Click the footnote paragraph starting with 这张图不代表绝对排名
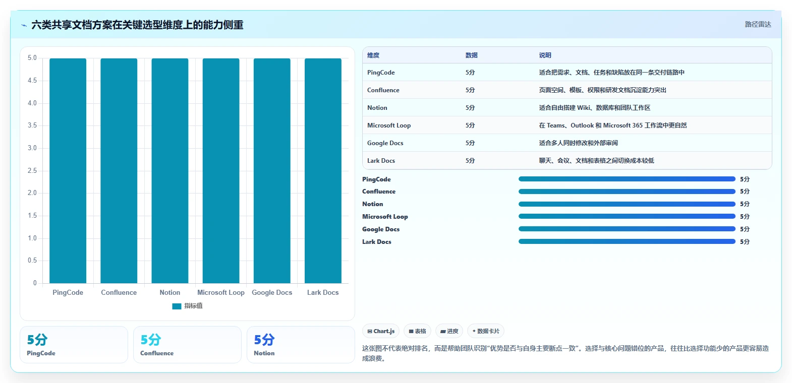 pyautogui.click(x=565, y=353)
